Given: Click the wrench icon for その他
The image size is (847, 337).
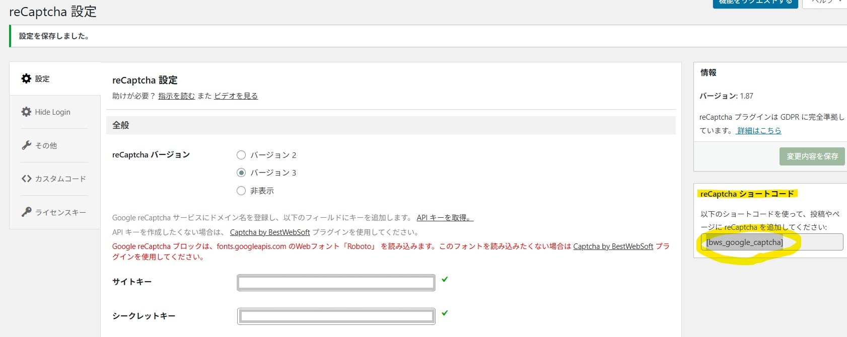Looking at the screenshot, I should [26, 145].
